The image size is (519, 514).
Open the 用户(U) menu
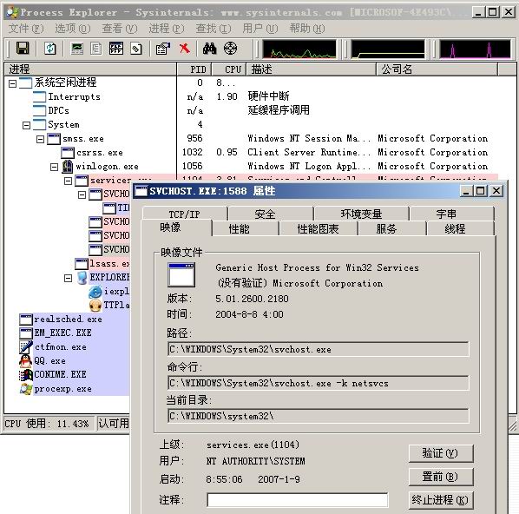260,29
